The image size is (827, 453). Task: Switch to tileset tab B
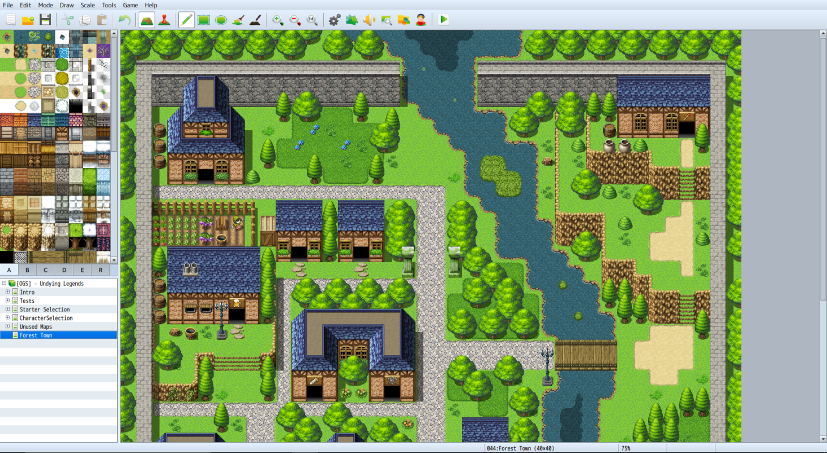point(27,270)
